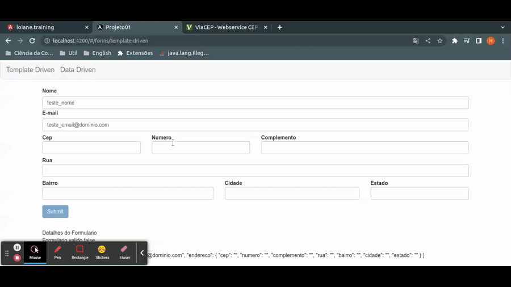The width and height of the screenshot is (511, 287).
Task: Select the Rectangle annotation tool
Action: point(80,252)
